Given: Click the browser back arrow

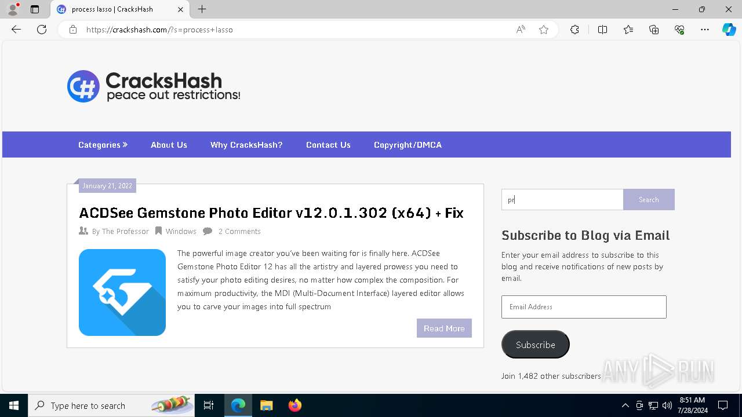Looking at the screenshot, I should [x=16, y=30].
